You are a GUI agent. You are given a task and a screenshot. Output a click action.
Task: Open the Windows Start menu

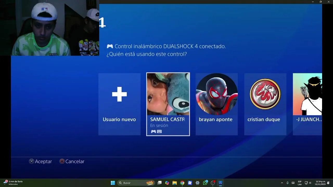113,183
